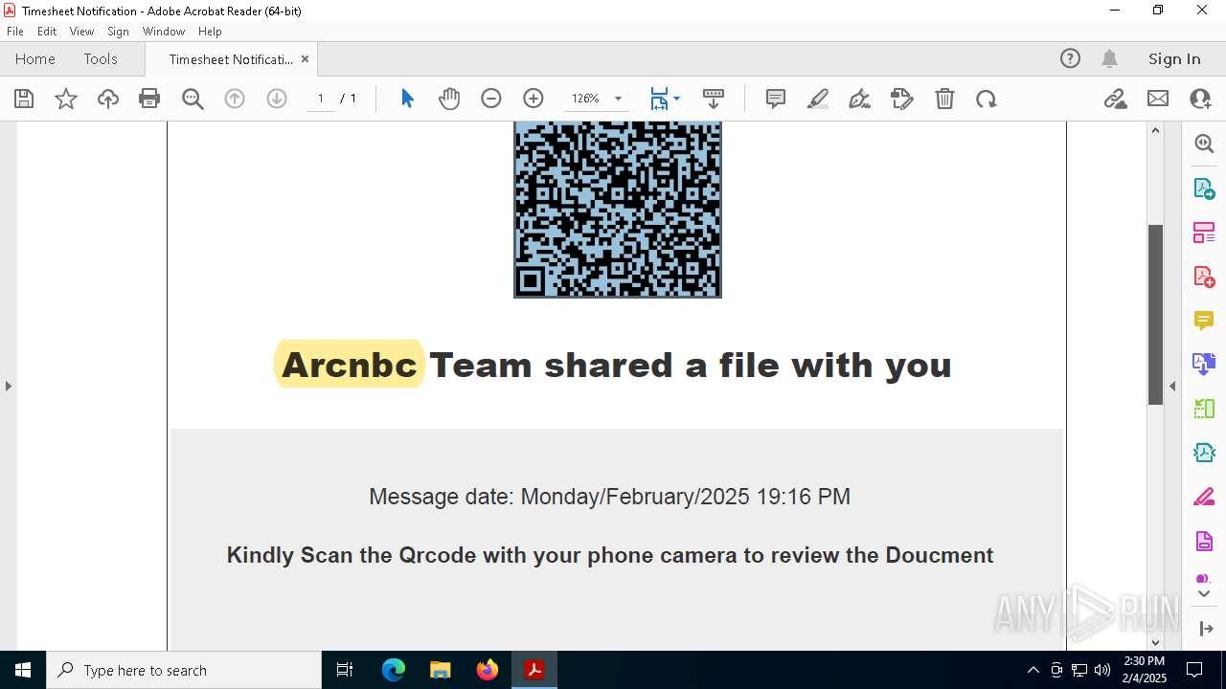Select the highlight text tool
This screenshot has height=689, width=1226.
pyautogui.click(x=818, y=99)
